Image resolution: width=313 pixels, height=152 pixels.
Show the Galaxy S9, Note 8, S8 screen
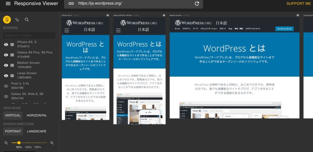tap(6, 96)
